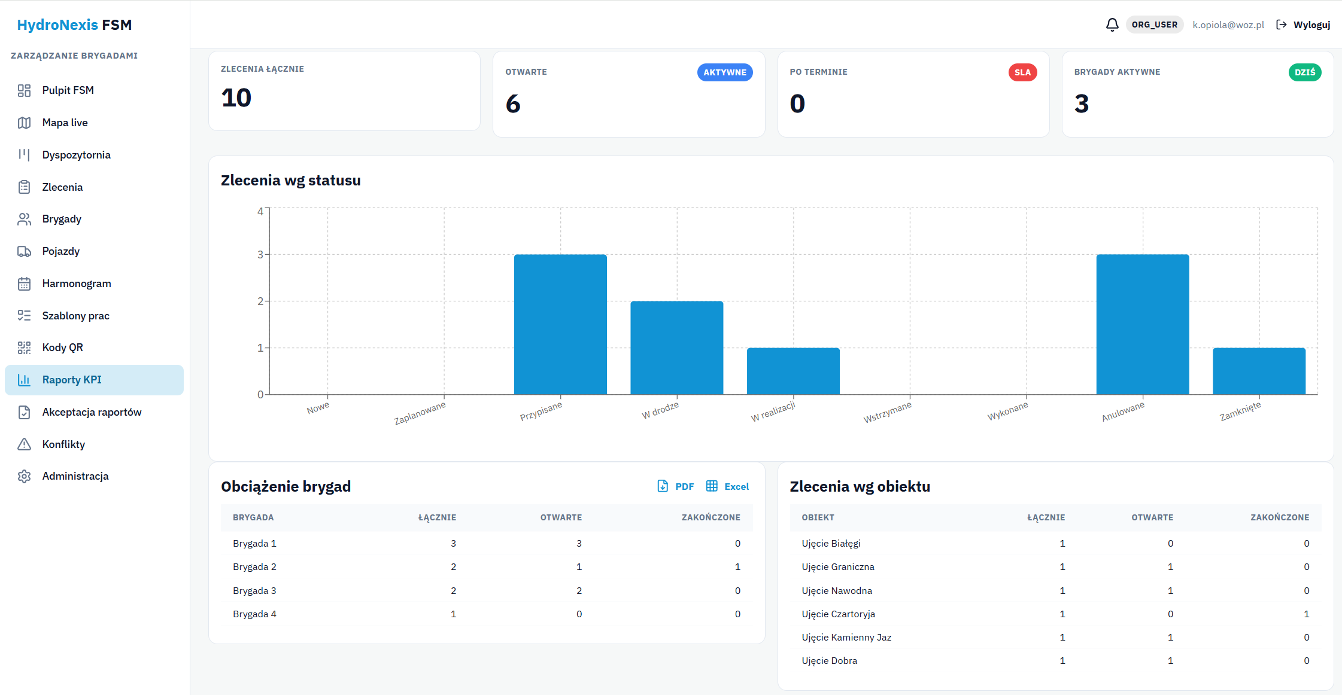Open the notifications bell icon
Image resolution: width=1342 pixels, height=695 pixels.
tap(1112, 25)
